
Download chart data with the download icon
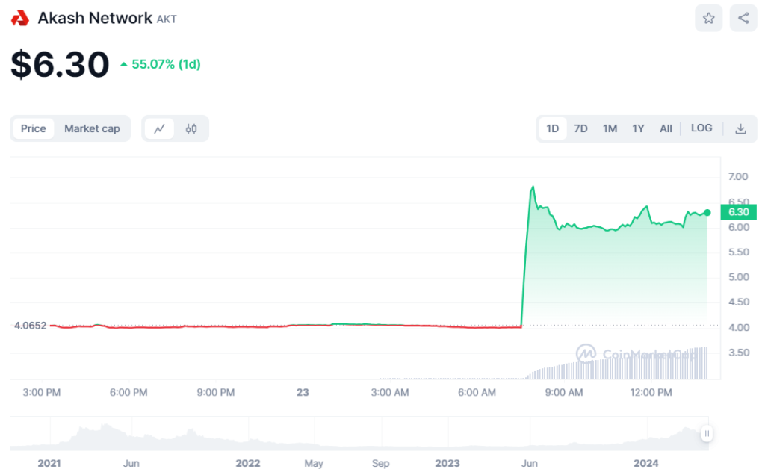coord(740,128)
